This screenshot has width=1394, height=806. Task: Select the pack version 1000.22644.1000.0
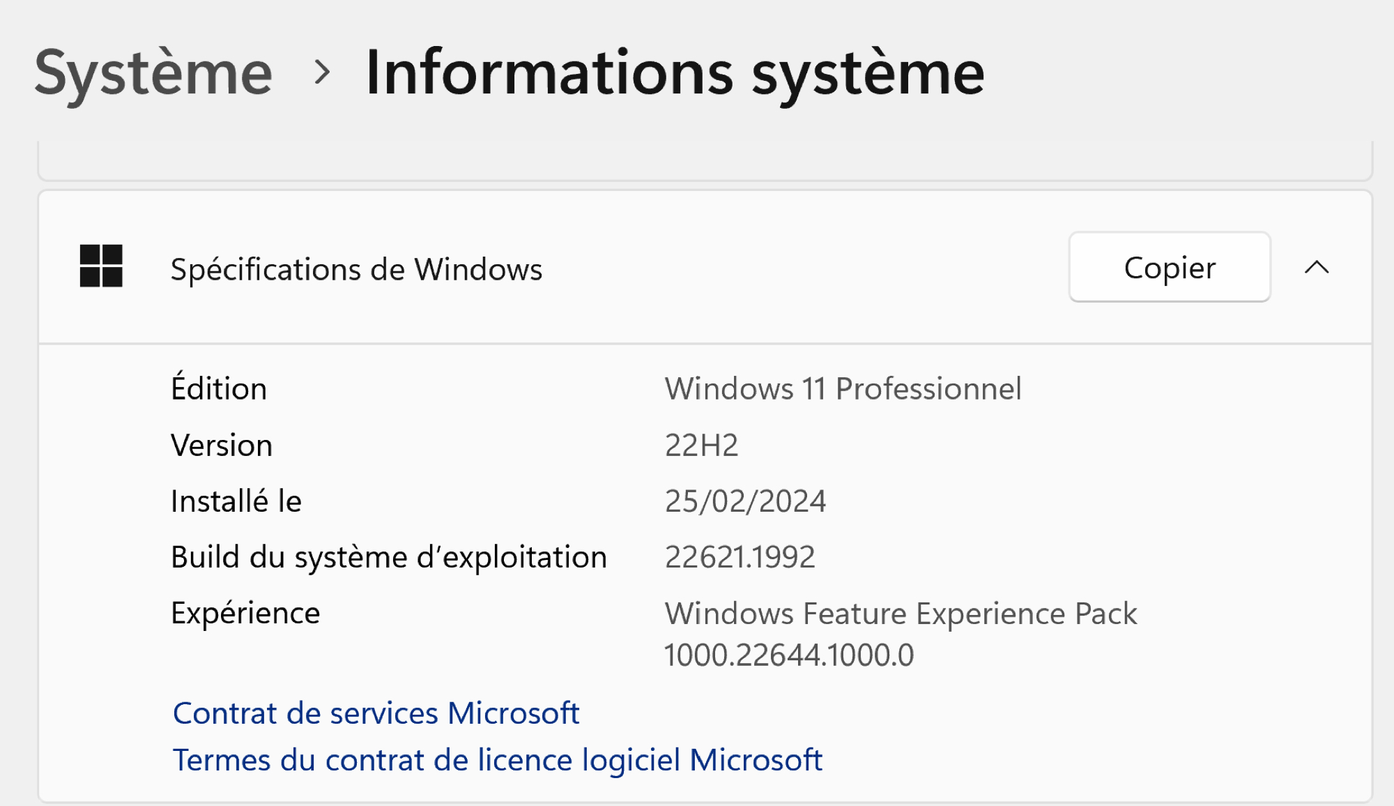(789, 655)
